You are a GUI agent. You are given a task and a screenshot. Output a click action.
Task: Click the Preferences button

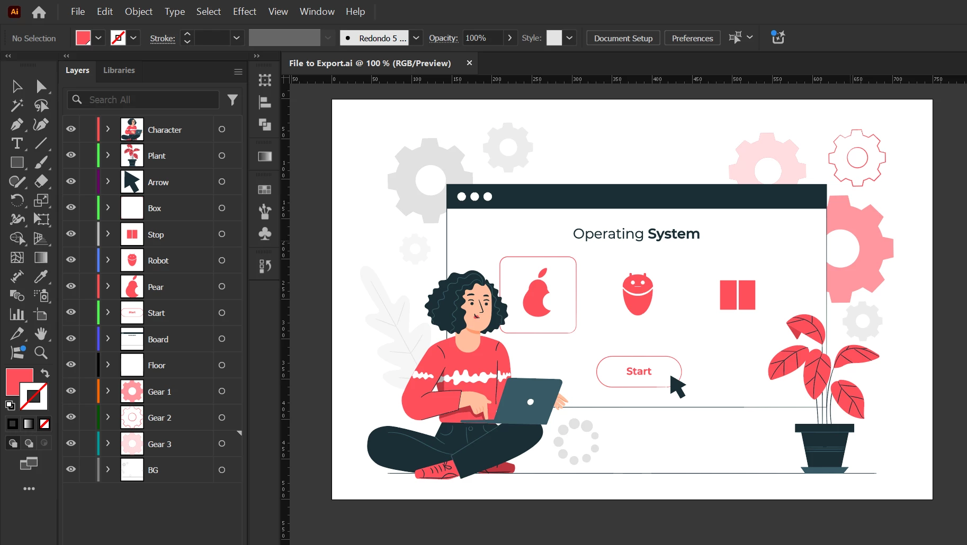[x=692, y=38]
